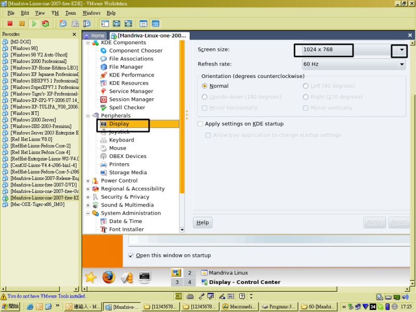Image resolution: width=416 pixels, height=312 pixels.
Task: Click the Suspend (pause) toolbar icon
Action: [22, 23]
